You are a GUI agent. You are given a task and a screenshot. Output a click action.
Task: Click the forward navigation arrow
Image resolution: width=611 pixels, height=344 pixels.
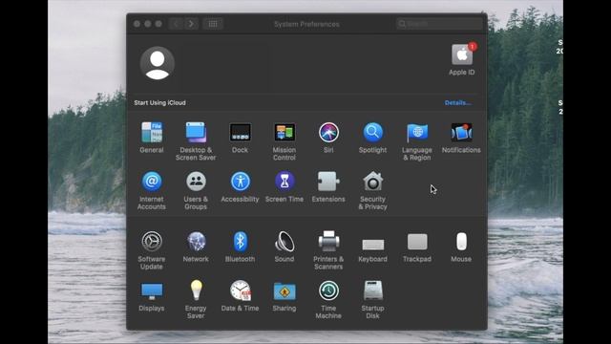point(191,24)
